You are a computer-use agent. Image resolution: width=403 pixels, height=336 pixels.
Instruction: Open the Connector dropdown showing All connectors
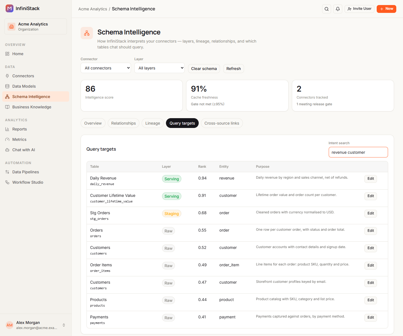[106, 68]
